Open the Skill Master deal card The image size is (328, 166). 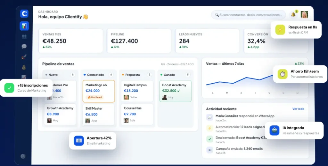[x=99, y=115]
